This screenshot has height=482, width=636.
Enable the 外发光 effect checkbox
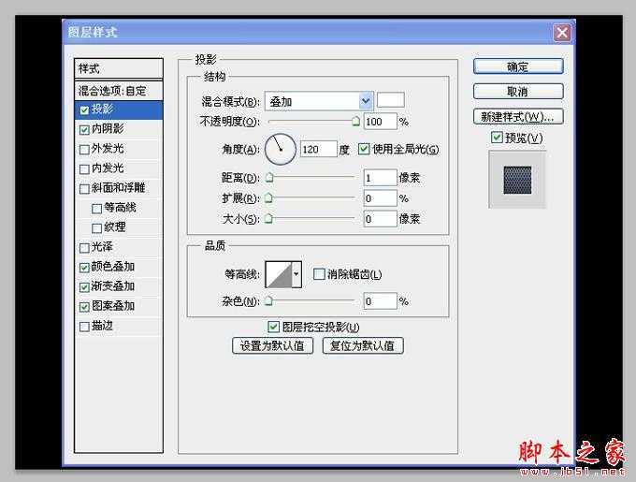[84, 150]
